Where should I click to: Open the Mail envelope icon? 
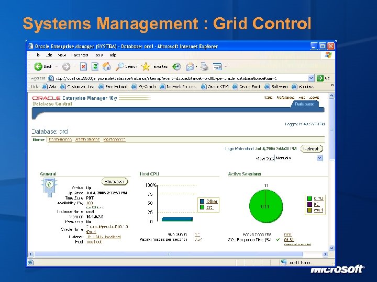click(x=190, y=66)
